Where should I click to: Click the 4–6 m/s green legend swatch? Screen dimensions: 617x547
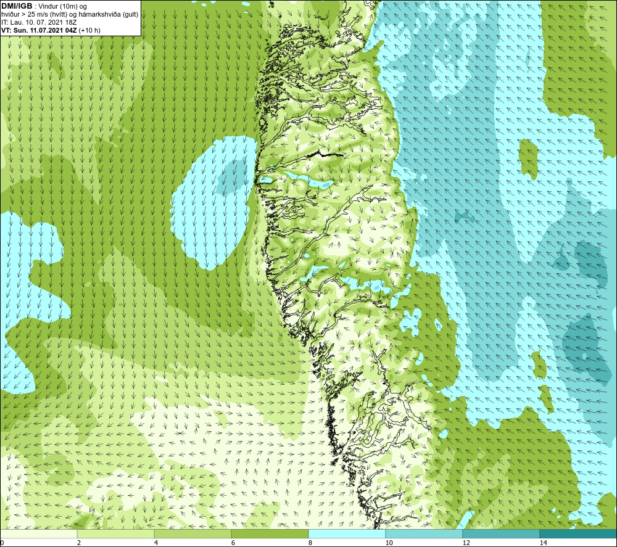click(x=193, y=534)
